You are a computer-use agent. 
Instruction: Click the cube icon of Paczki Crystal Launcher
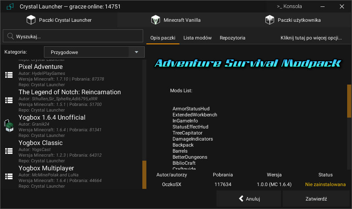point(31,20)
